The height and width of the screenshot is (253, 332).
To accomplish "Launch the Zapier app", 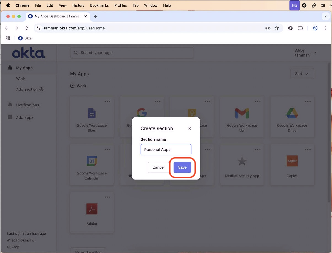I will point(292,165).
